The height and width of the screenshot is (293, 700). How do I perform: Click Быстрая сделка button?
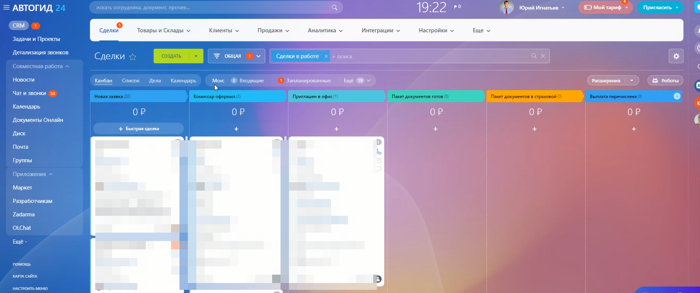[x=139, y=129]
